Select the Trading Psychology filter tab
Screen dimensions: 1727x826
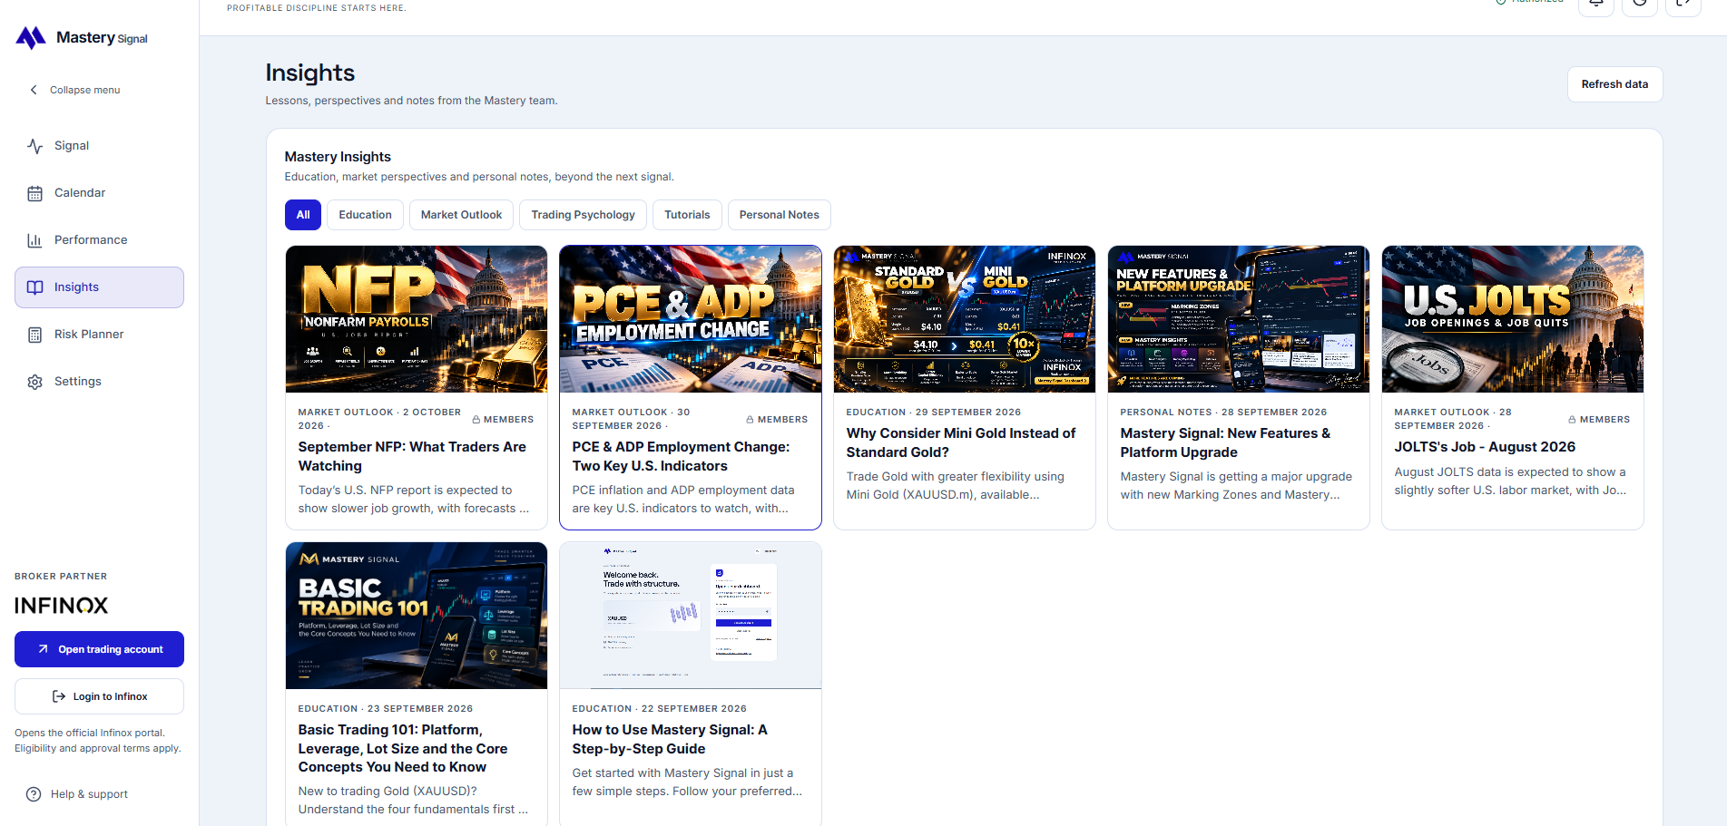[x=583, y=215]
